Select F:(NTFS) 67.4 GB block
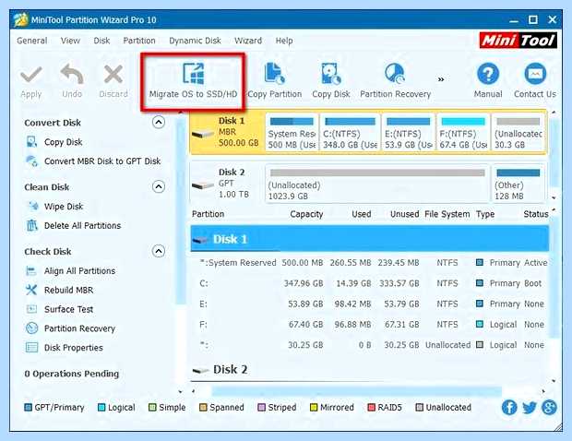The width and height of the screenshot is (572, 441). click(x=463, y=133)
